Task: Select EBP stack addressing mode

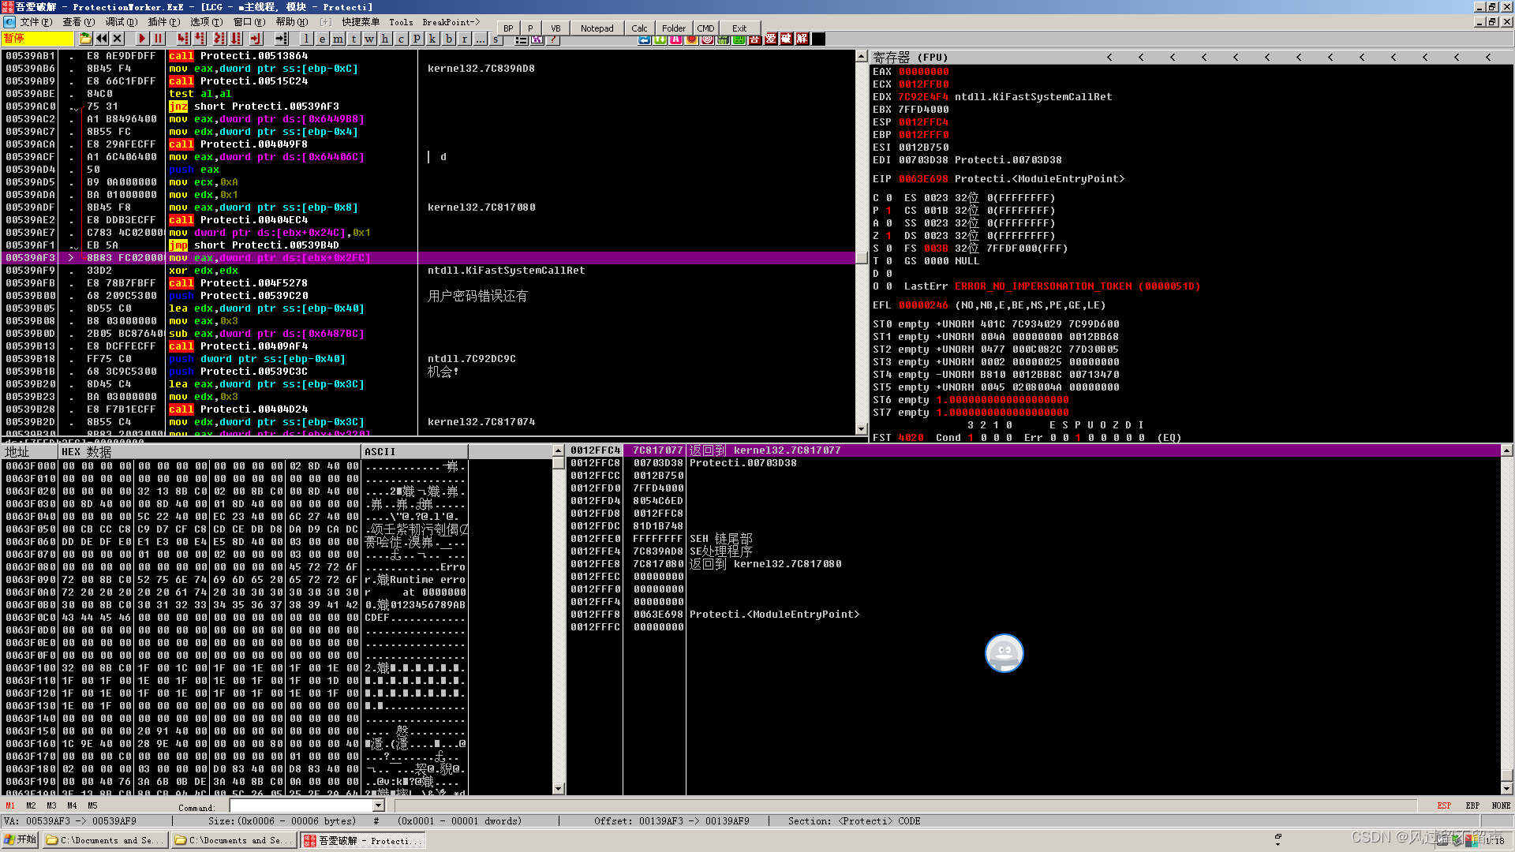Action: point(1472,805)
